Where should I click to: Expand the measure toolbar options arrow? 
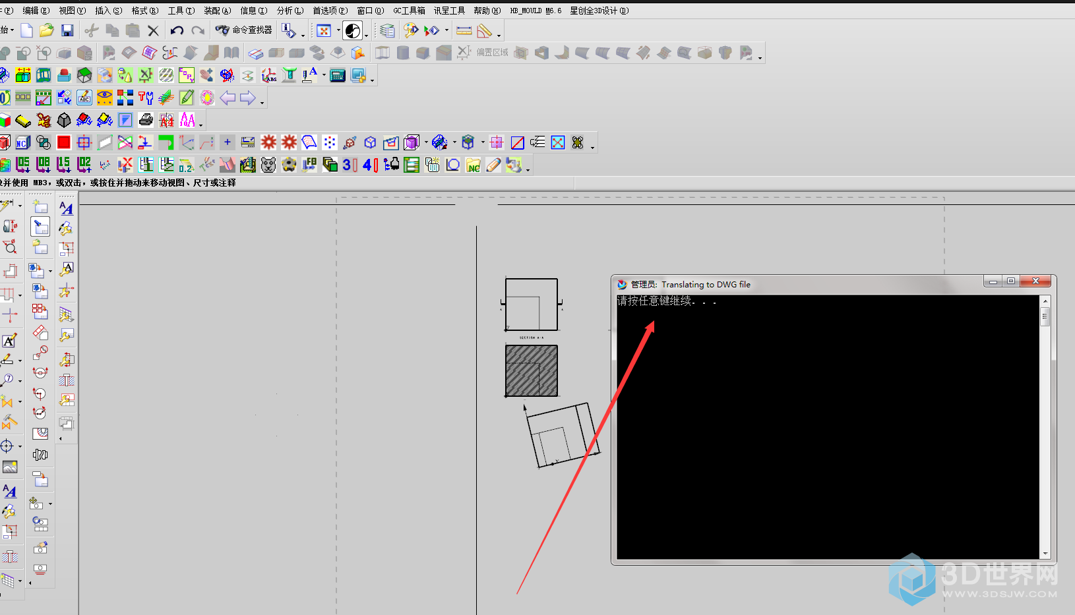click(x=499, y=35)
